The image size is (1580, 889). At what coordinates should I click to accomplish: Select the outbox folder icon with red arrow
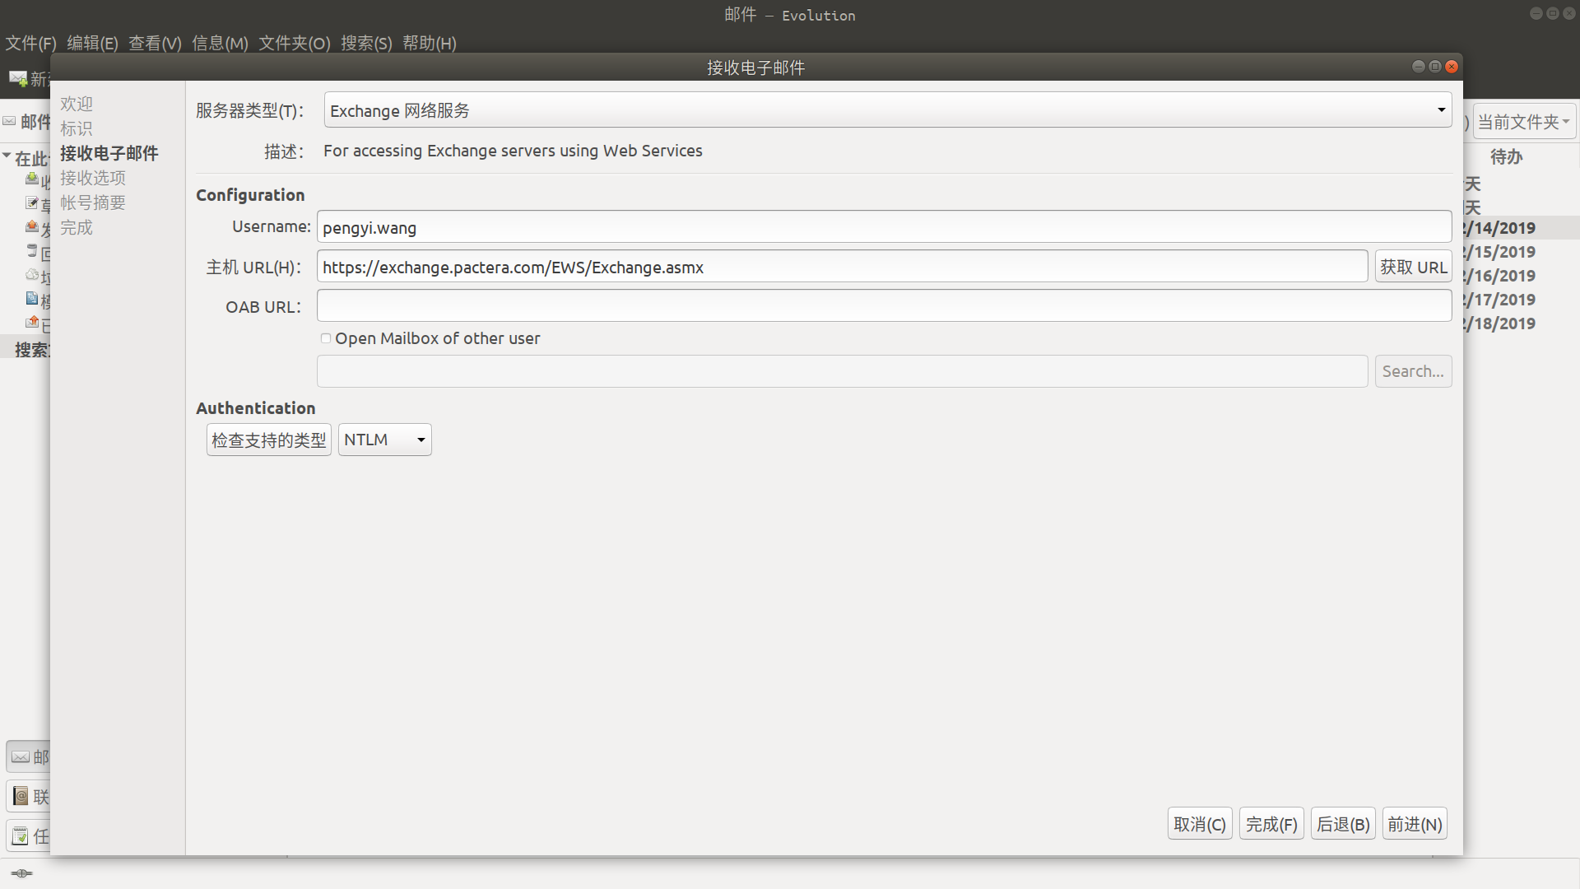(32, 226)
